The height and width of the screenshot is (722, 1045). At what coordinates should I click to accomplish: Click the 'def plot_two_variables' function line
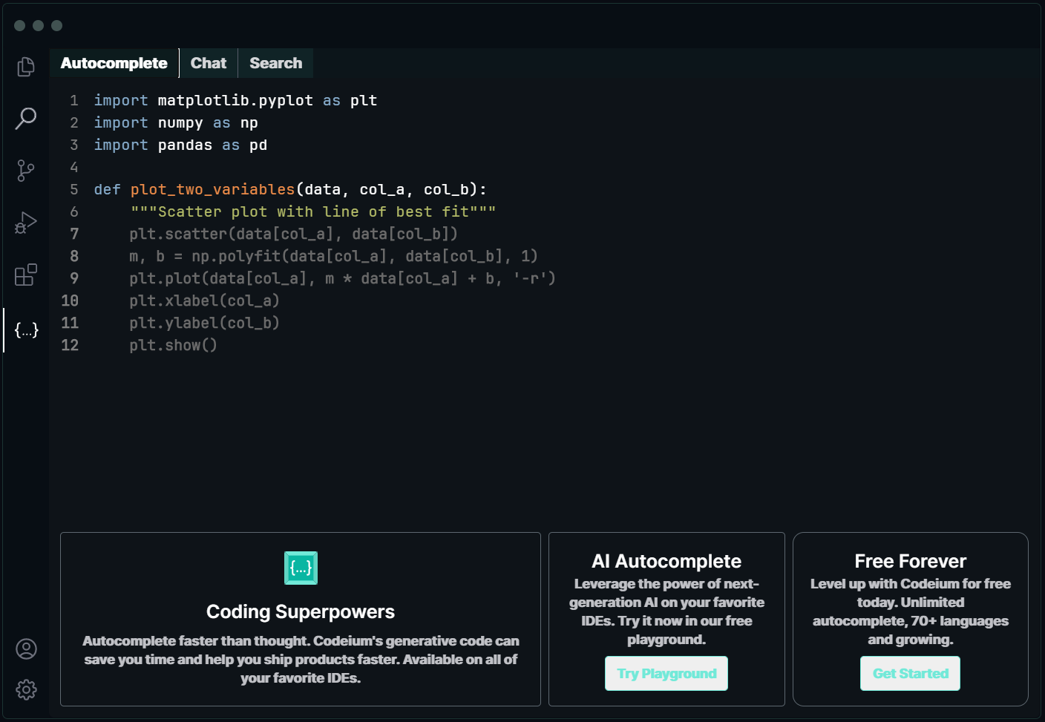pyautogui.click(x=290, y=189)
